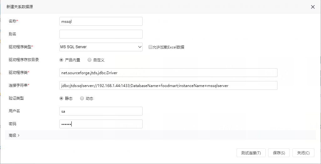The height and width of the screenshot is (164, 321).
Task: Click the 测试连接(T) button
Action: [x=251, y=153]
